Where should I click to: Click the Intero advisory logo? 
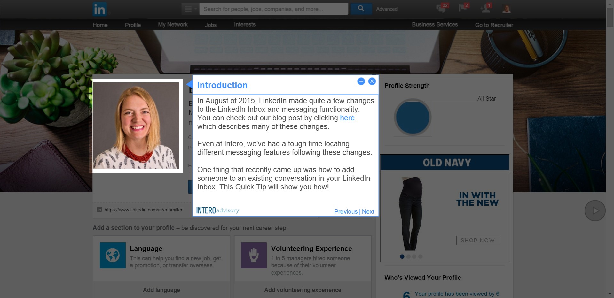pyautogui.click(x=217, y=210)
